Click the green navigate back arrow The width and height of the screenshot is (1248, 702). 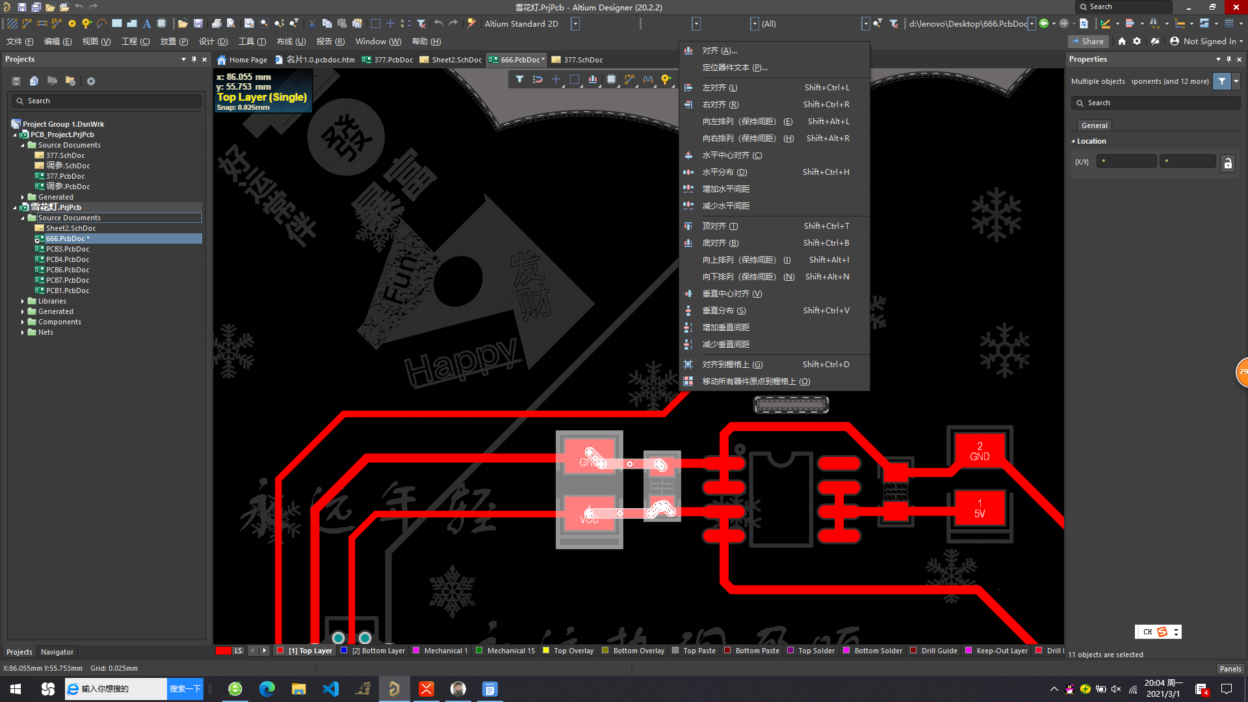coord(1043,23)
